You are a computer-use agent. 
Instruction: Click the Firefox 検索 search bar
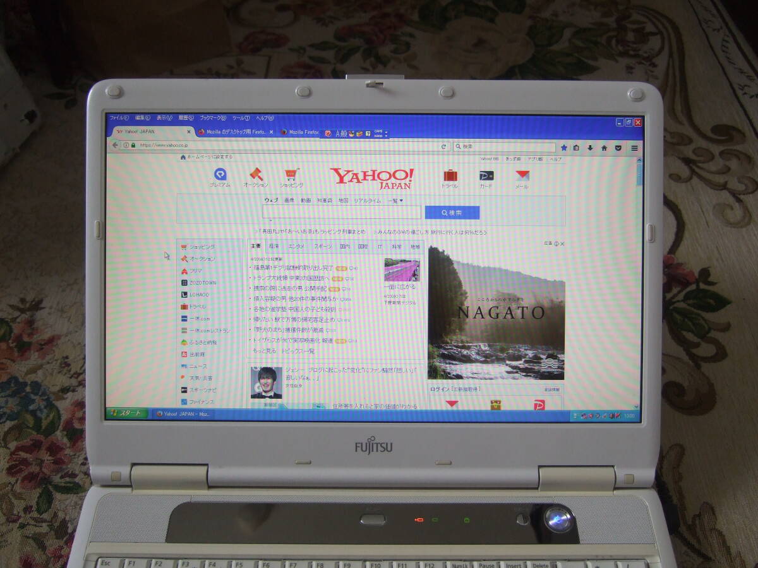click(x=505, y=146)
